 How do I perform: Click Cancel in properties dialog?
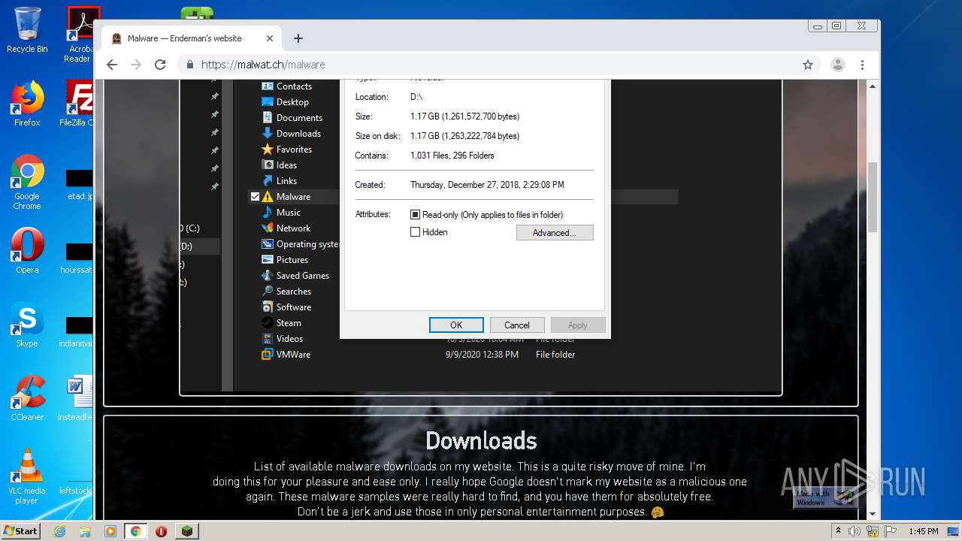517,325
